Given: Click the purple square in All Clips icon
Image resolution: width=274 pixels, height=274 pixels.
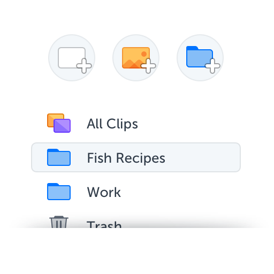Looking at the screenshot, I should (x=62, y=126).
